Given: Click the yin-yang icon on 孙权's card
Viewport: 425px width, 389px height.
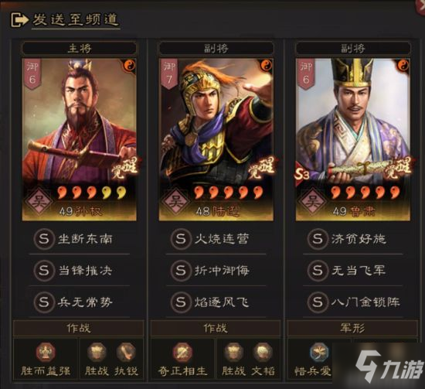Looking at the screenshot, I should click(130, 66).
